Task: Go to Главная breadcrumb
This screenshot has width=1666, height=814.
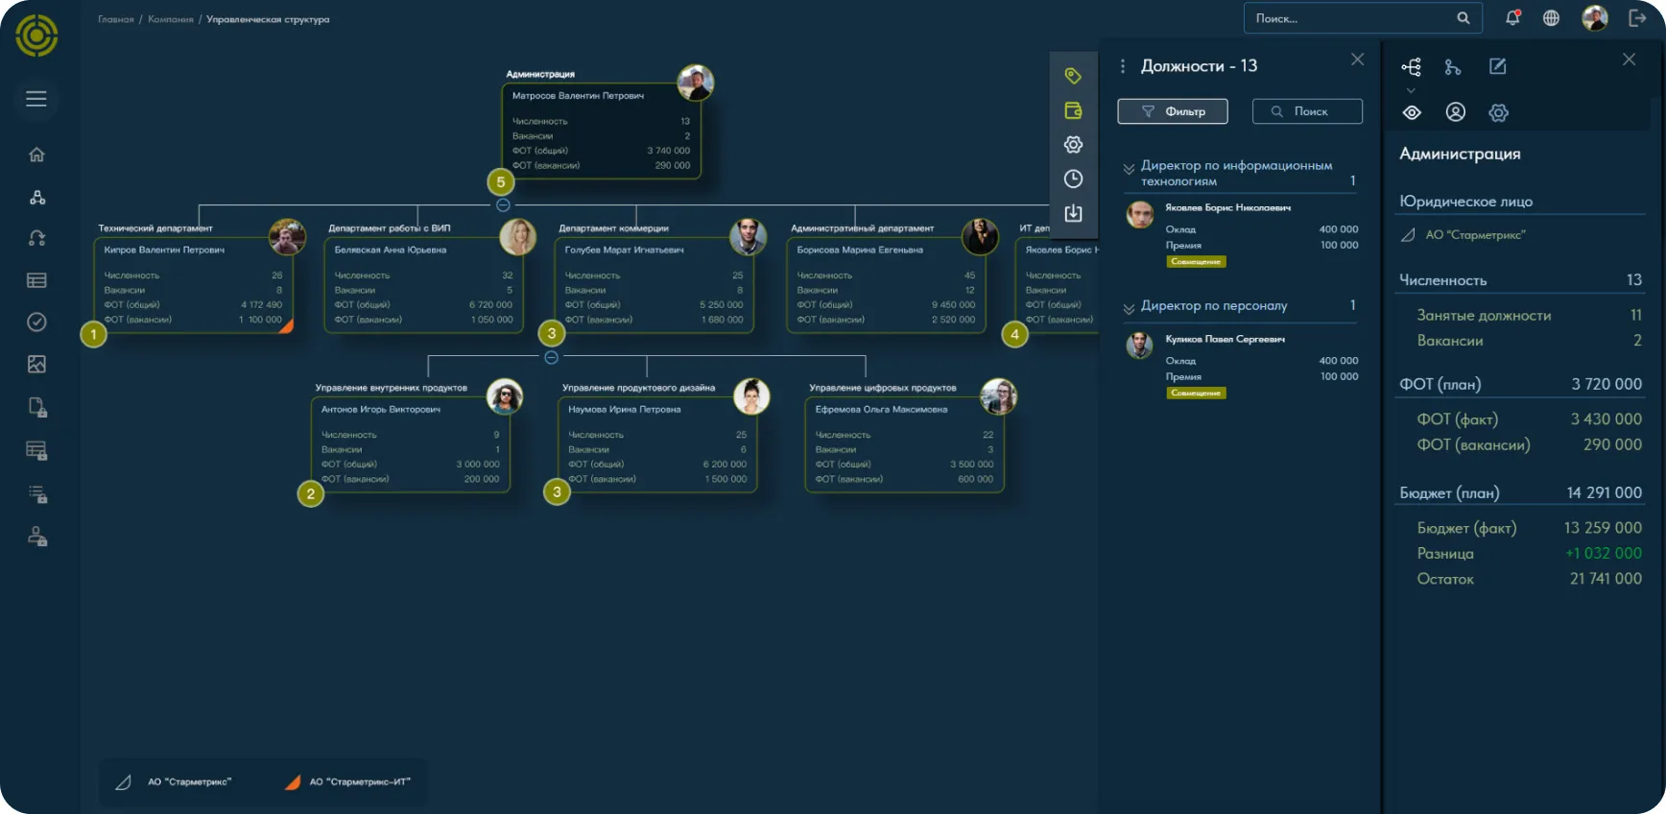Action: (116, 19)
